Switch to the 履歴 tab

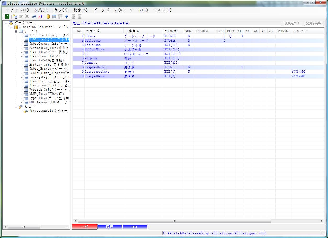[x=109, y=227]
